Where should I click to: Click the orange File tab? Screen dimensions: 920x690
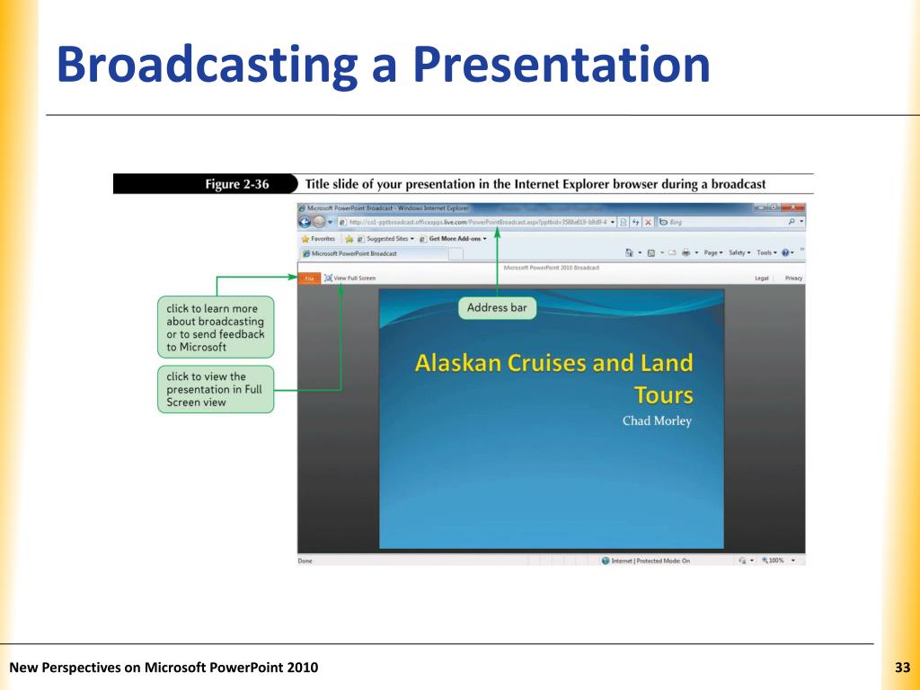pos(309,279)
